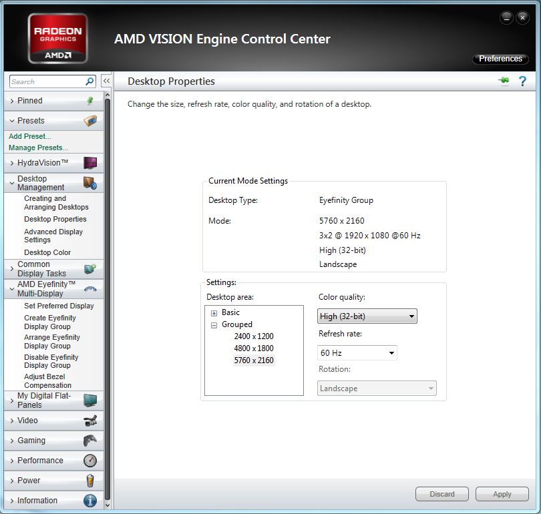Expand the Pinned section
The height and width of the screenshot is (514, 541).
tap(12, 101)
